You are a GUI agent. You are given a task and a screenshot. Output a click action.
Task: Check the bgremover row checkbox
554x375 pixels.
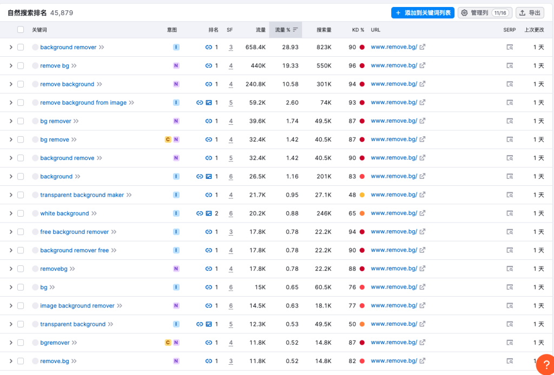(x=21, y=343)
